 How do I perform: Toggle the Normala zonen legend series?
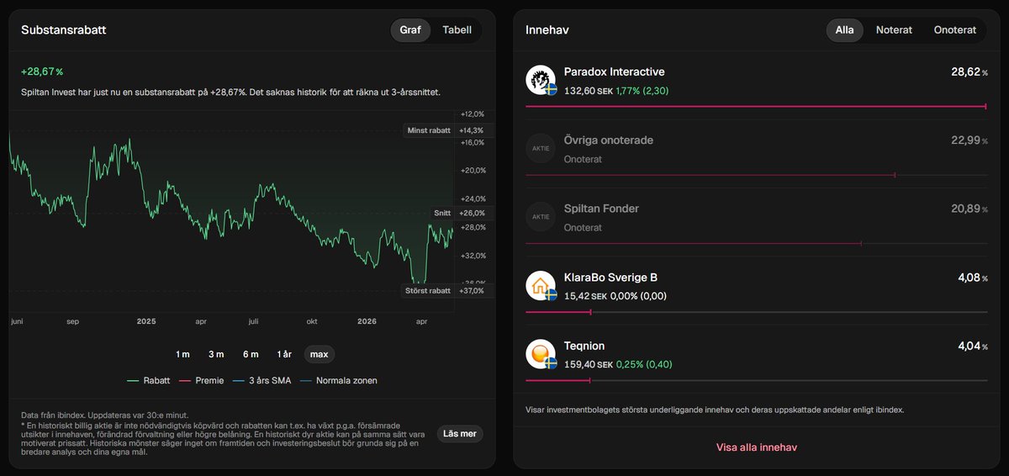pyautogui.click(x=337, y=380)
